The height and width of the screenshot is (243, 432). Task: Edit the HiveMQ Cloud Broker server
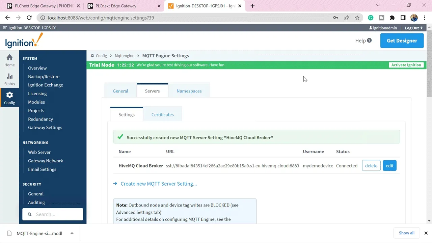[x=389, y=166]
